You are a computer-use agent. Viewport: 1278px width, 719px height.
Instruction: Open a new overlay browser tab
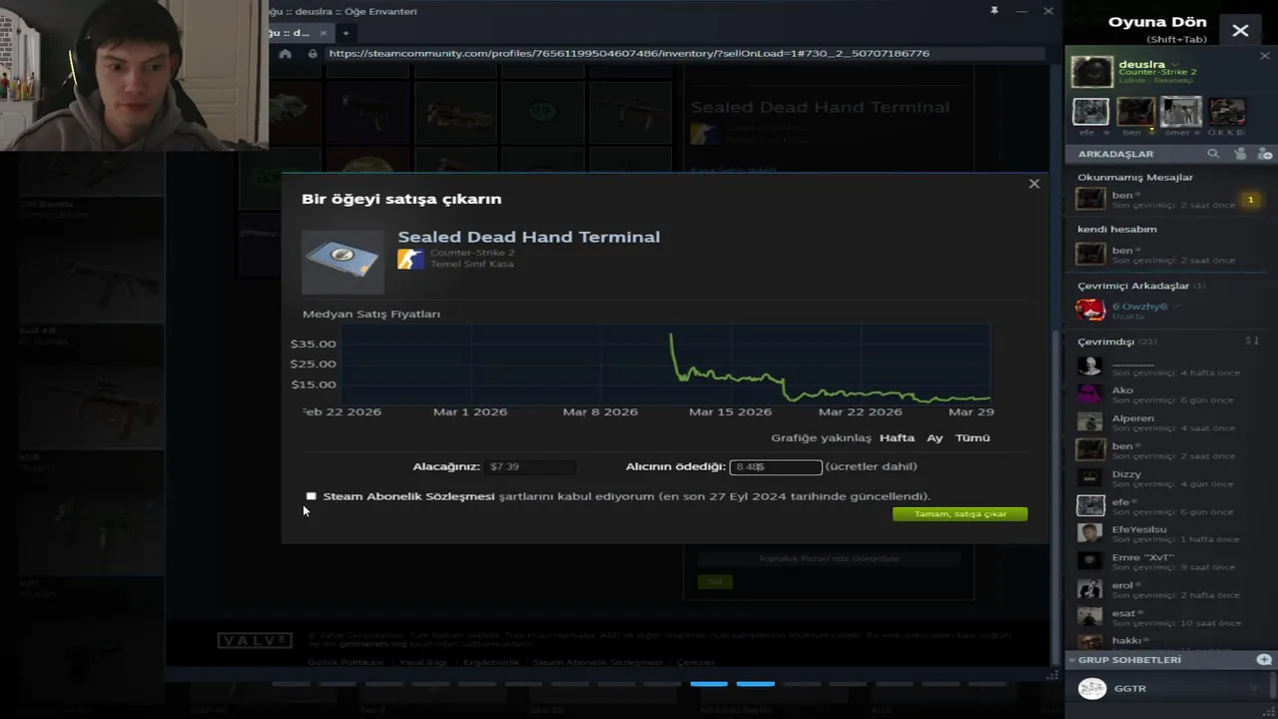pyautogui.click(x=345, y=33)
